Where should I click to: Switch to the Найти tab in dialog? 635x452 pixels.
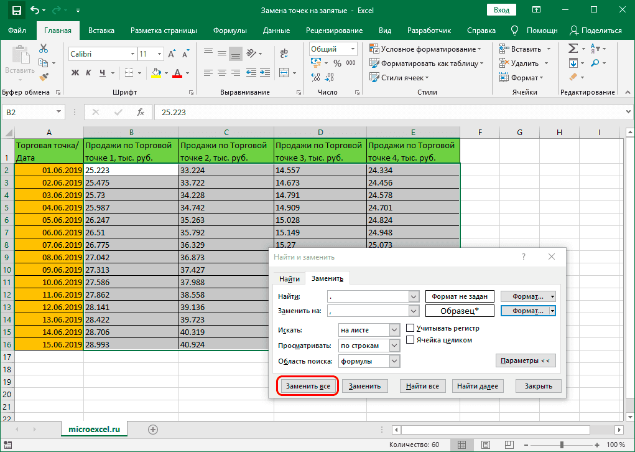tap(289, 278)
